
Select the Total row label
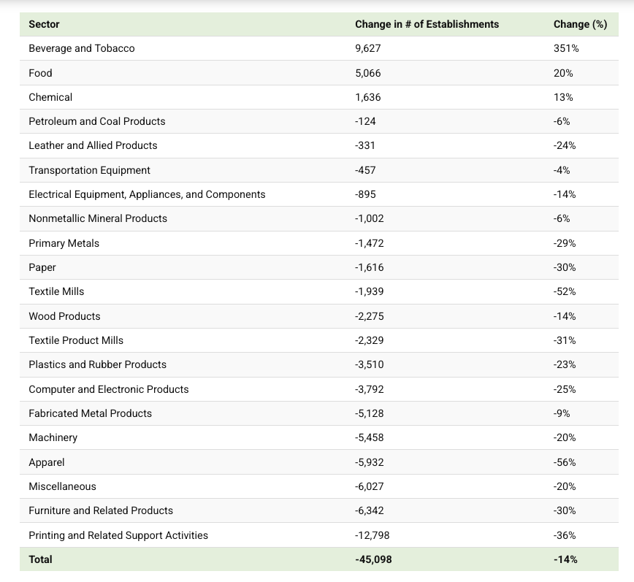point(40,559)
